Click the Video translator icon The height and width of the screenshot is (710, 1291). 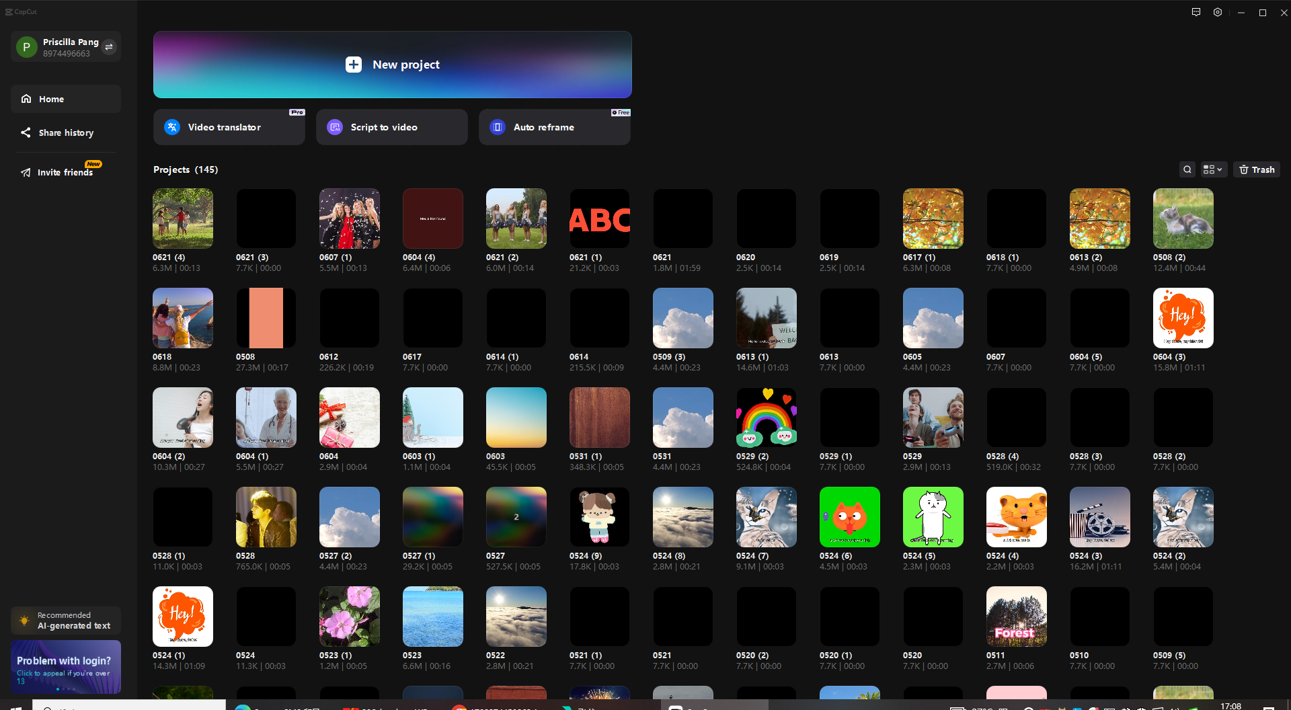coord(172,127)
